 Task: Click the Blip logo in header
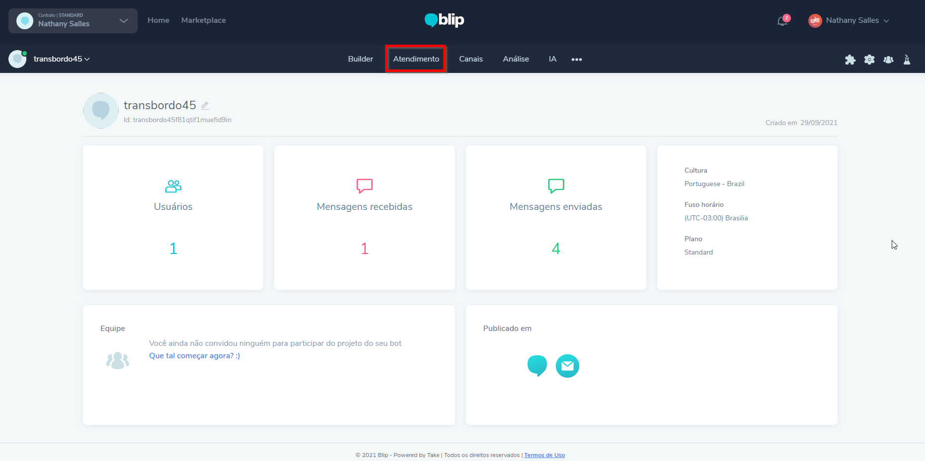coord(445,20)
